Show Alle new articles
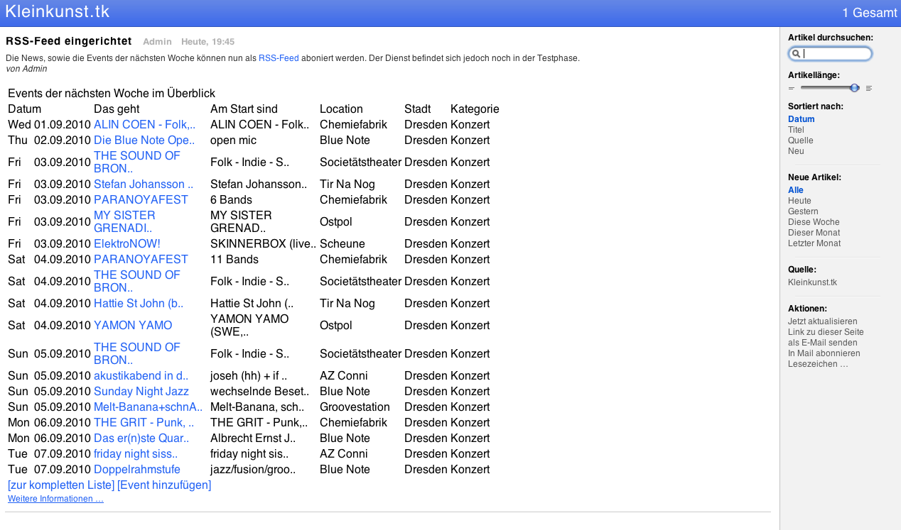Image resolution: width=901 pixels, height=530 pixels. (x=796, y=190)
